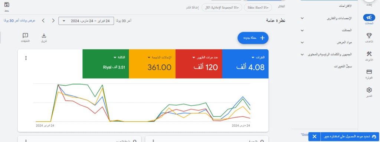380x142 pixels.
Task: Open chart card three-dot menu
Action: [26, 58]
